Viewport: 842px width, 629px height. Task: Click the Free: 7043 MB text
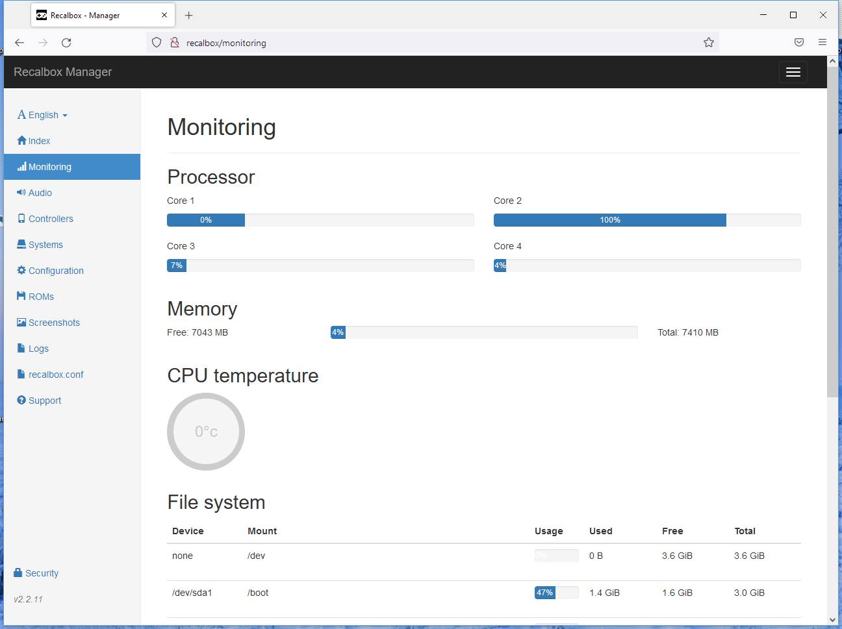pyautogui.click(x=198, y=332)
